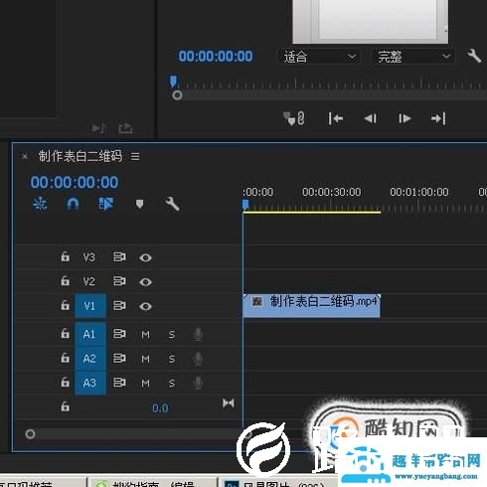This screenshot has width=487, height=487.
Task: Toggle lock on track A1
Action: coord(65,333)
